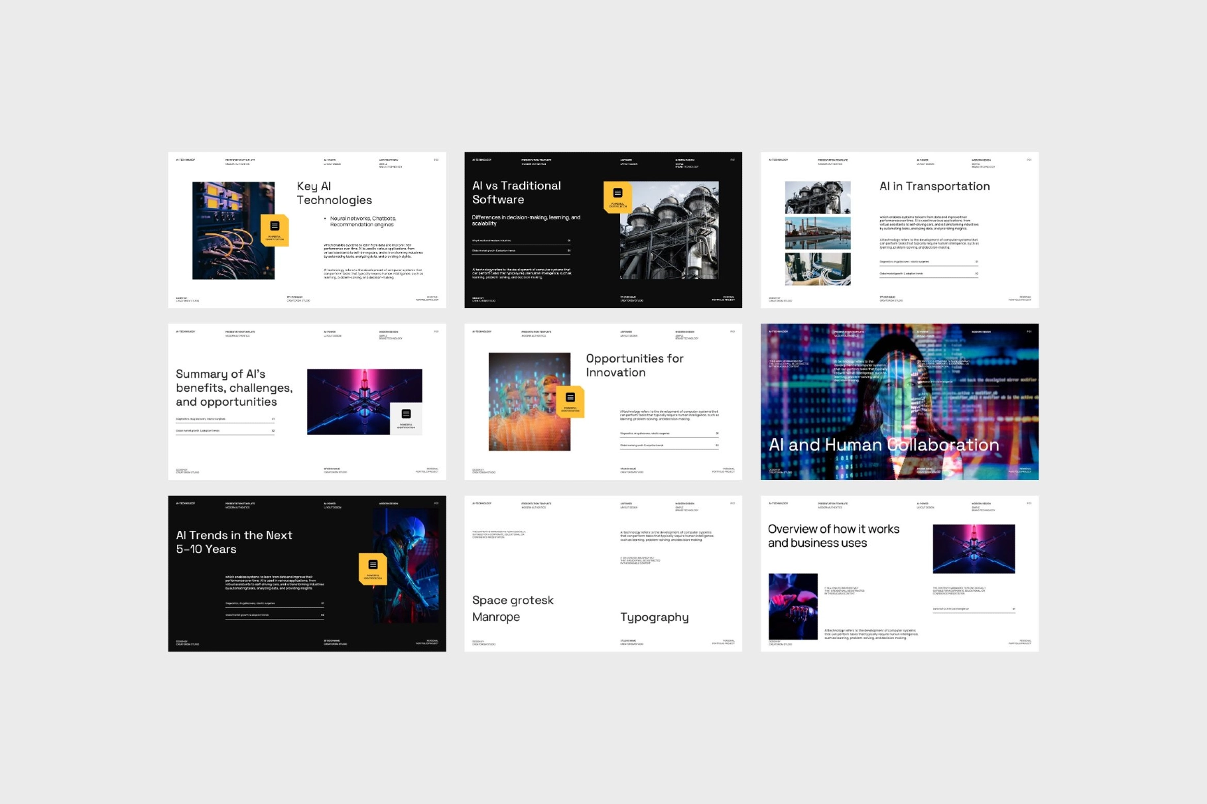Click the 01 numbered line on AI in Transportation

click(927, 261)
